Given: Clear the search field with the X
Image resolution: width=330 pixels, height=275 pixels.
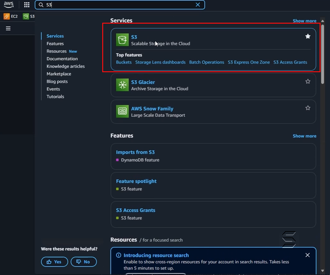Looking at the screenshot, I should (x=197, y=5).
